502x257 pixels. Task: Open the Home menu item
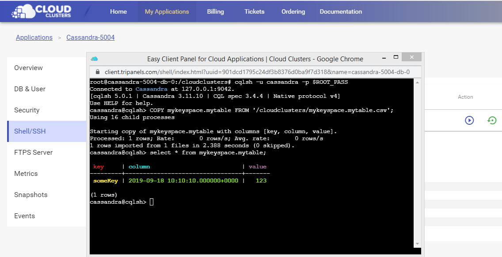point(118,11)
